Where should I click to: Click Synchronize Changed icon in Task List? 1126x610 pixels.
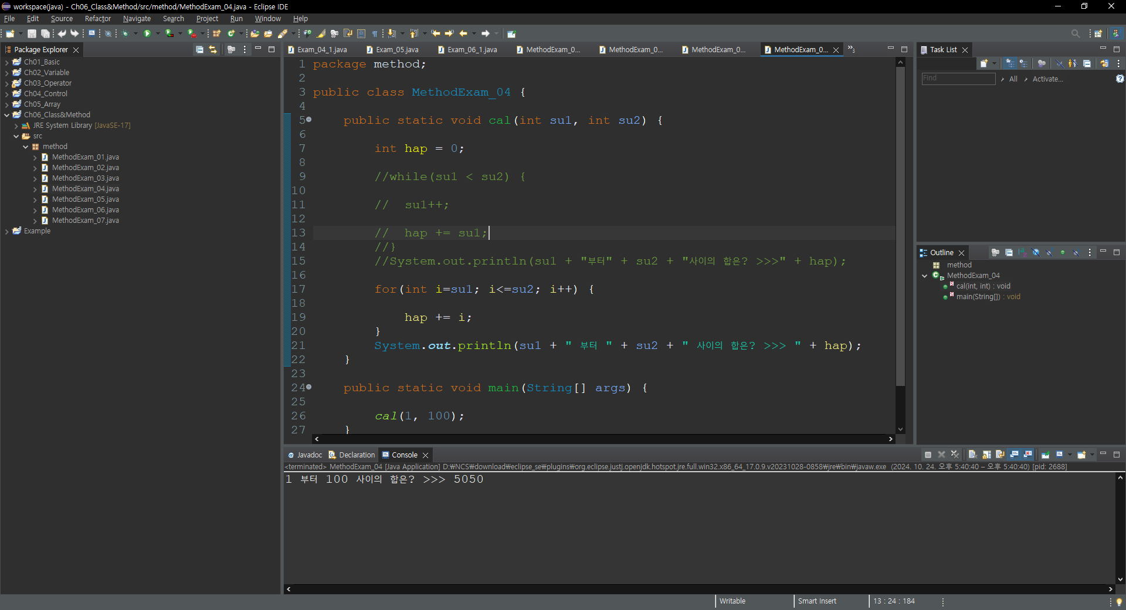click(x=1104, y=63)
